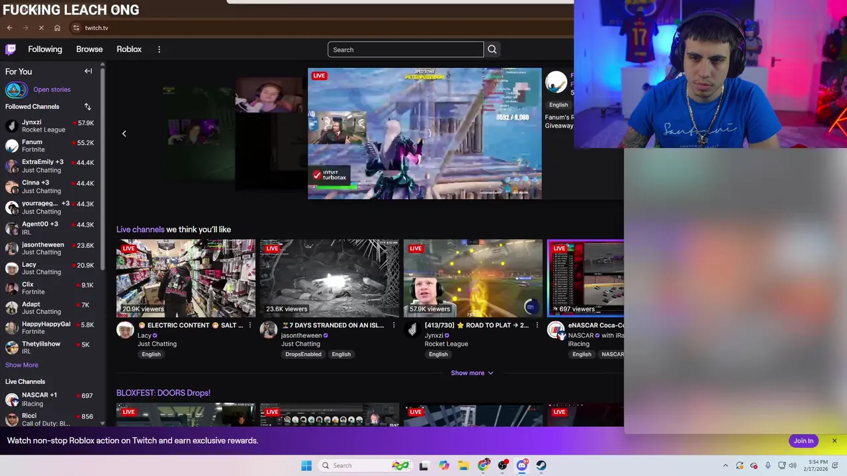The height and width of the screenshot is (476, 847).
Task: Open the ROAD TO PLAT stream thumbnail
Action: coord(473,278)
